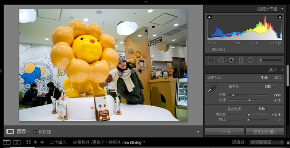
Task: Open Before/After view options arrow
Action: pos(28,132)
